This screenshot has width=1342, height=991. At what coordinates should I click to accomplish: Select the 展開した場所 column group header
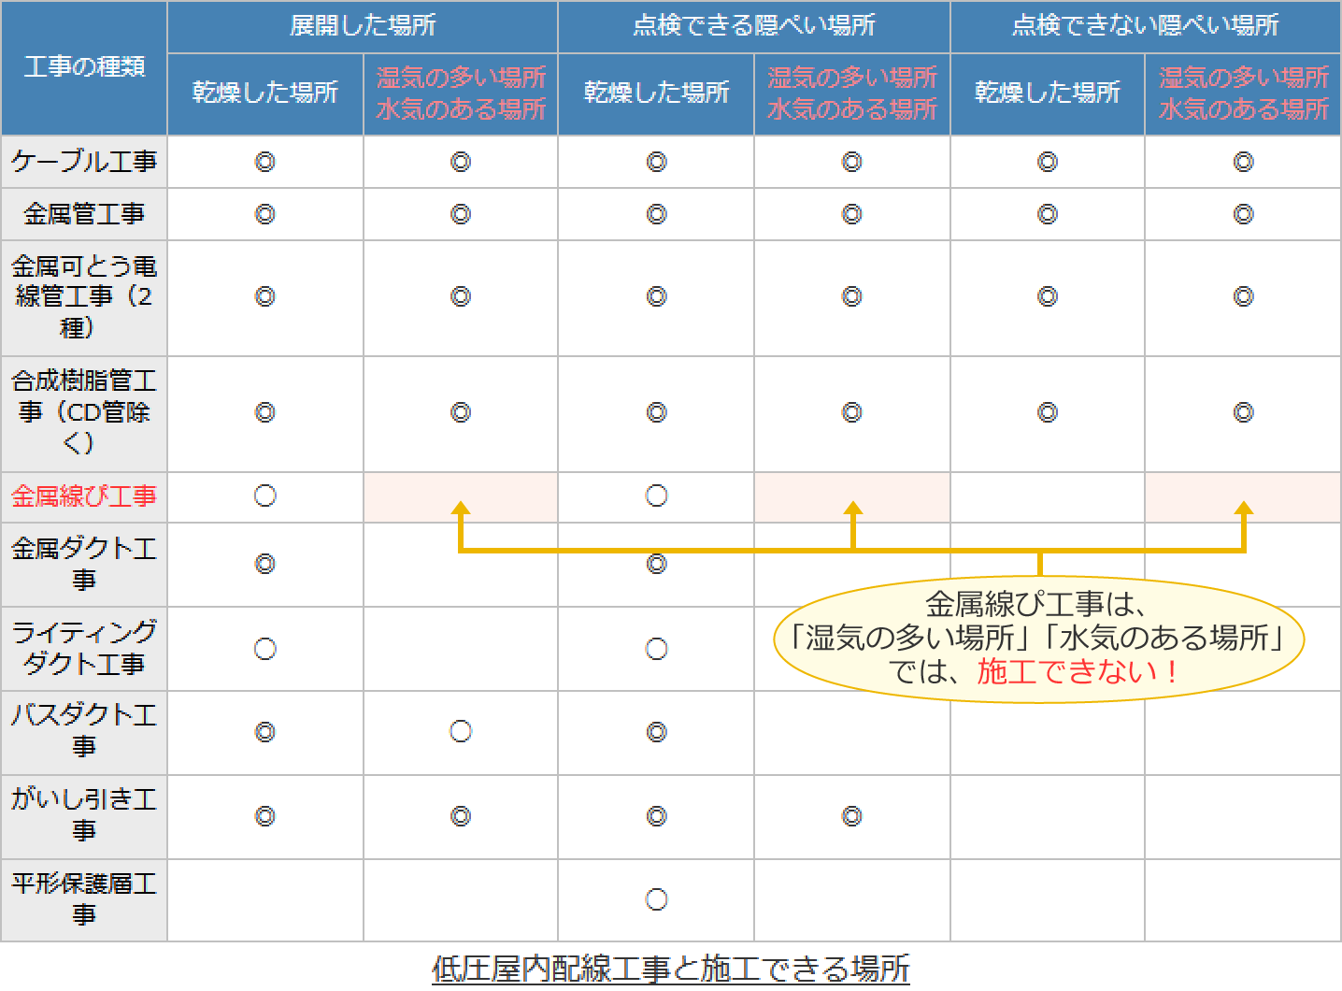(x=363, y=25)
